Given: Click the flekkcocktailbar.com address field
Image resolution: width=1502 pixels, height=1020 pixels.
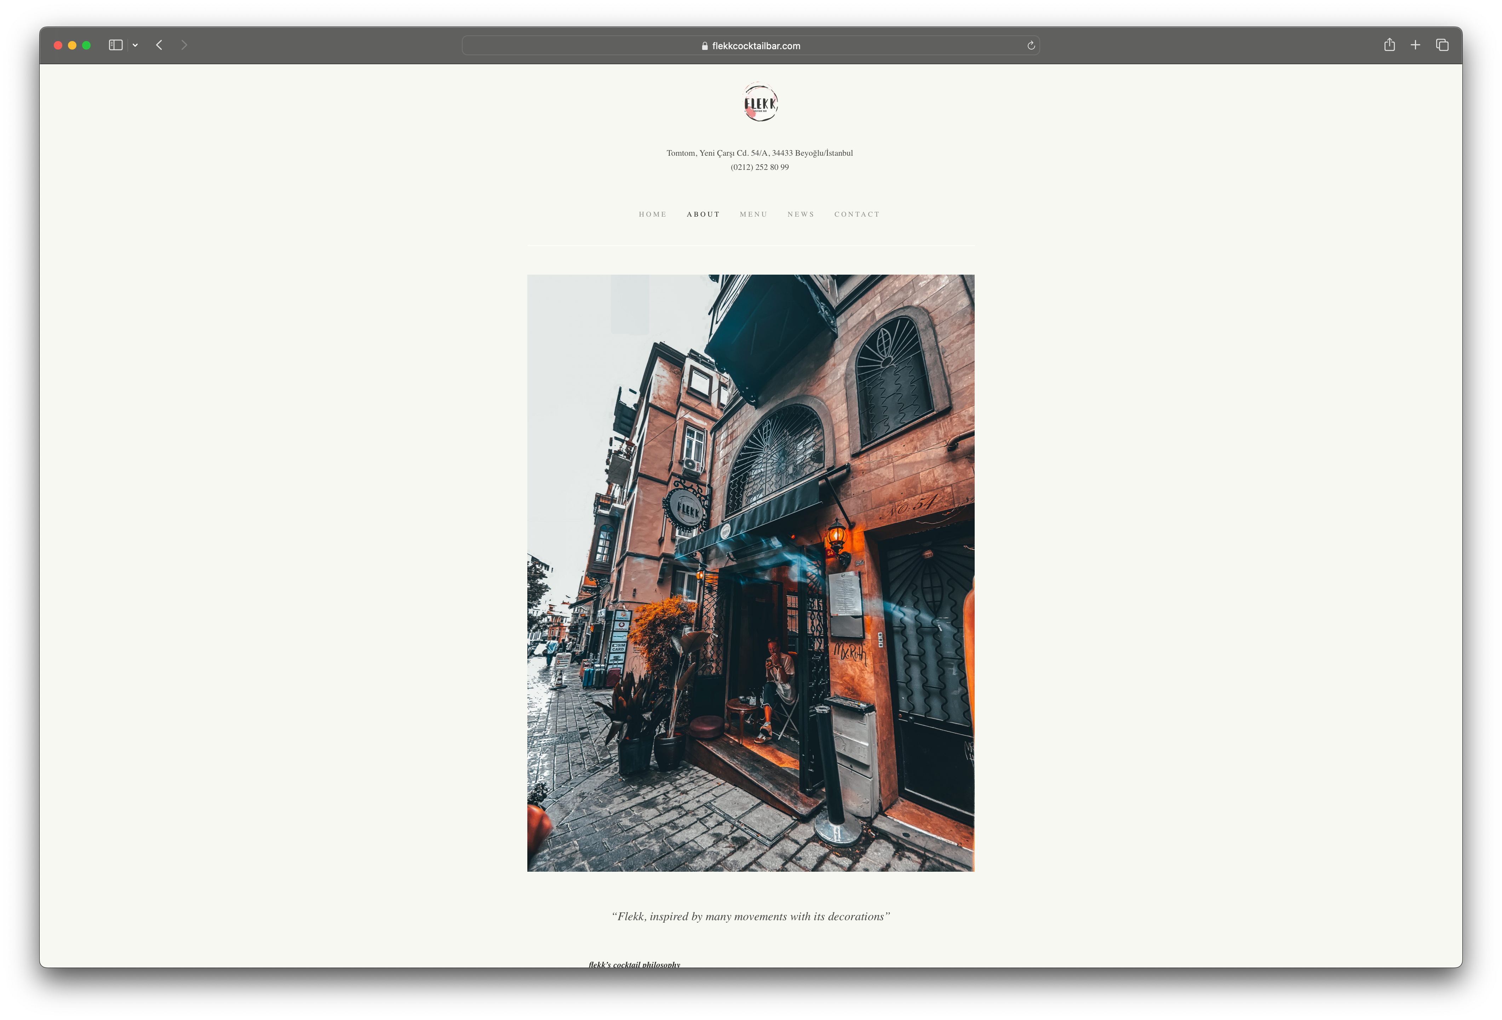Looking at the screenshot, I should pyautogui.click(x=756, y=46).
